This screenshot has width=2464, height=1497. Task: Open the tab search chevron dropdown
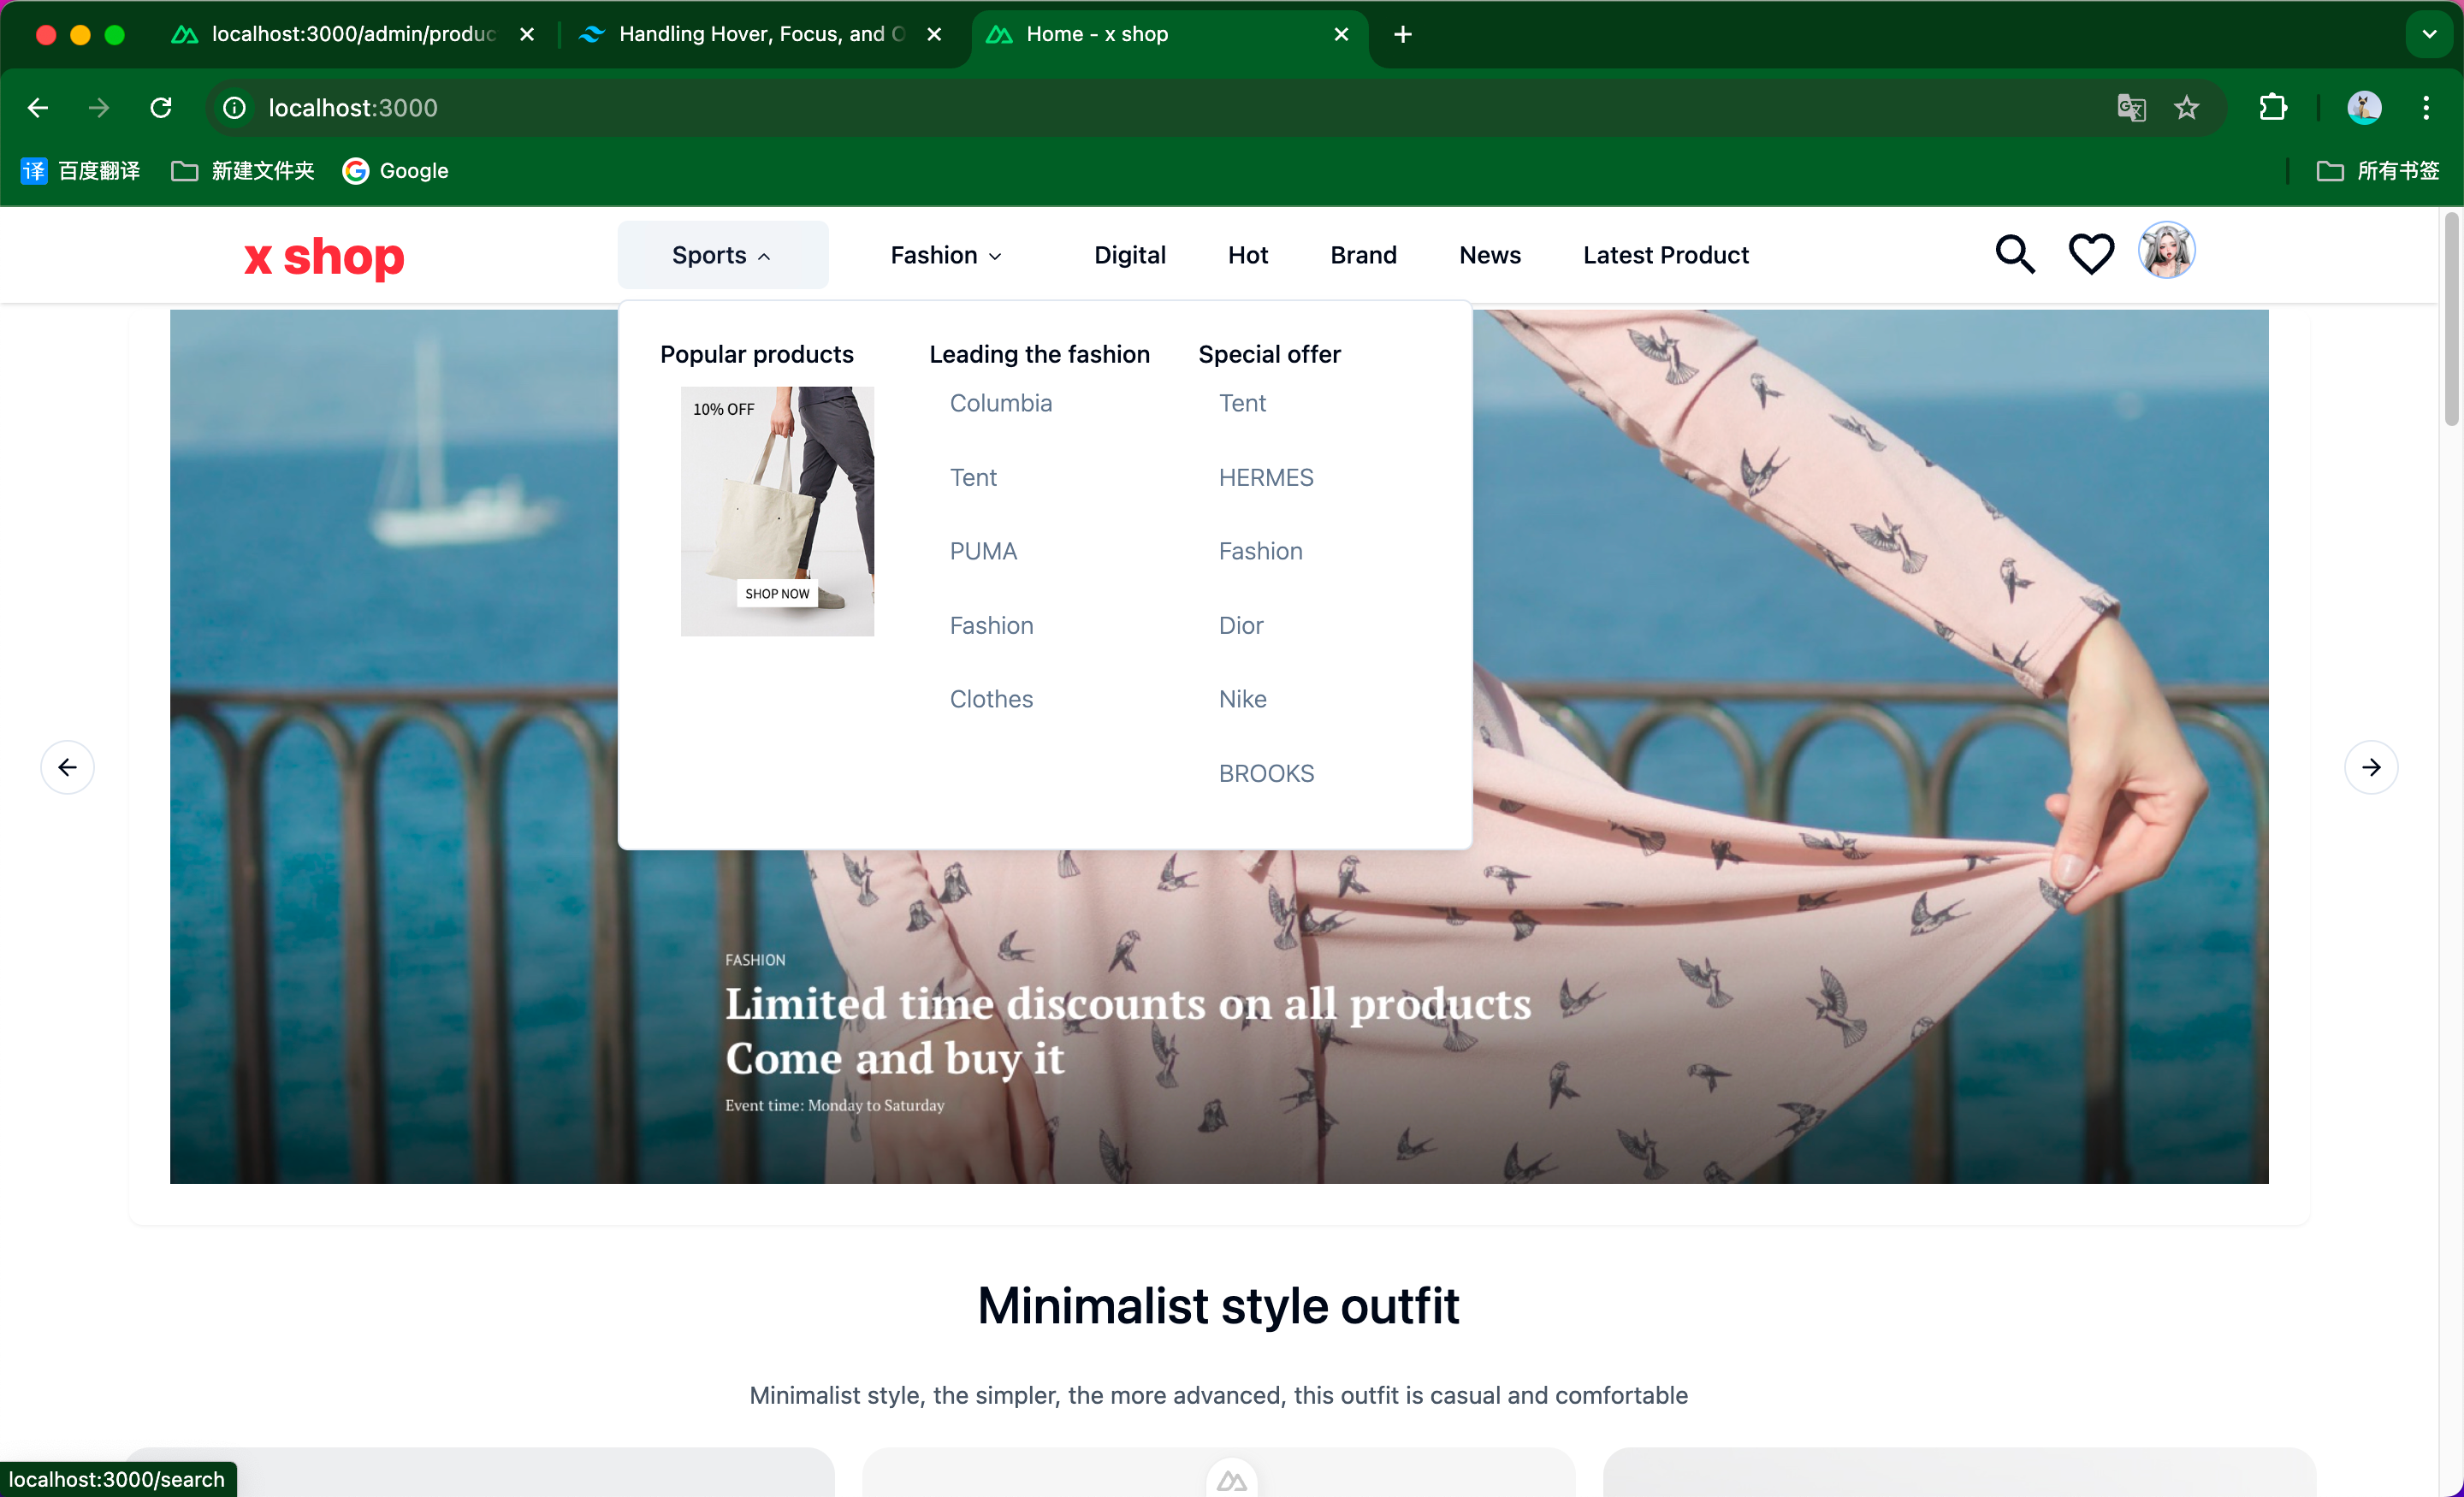click(2429, 34)
